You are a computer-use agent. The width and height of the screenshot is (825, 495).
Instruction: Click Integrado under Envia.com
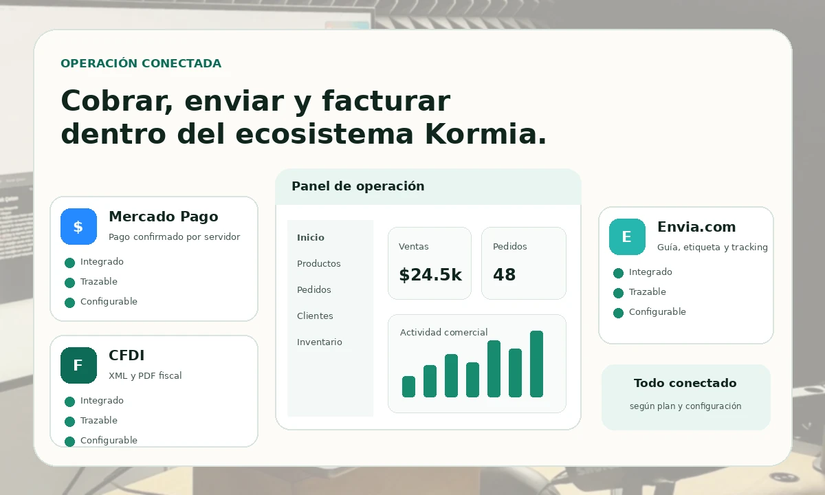(x=650, y=272)
